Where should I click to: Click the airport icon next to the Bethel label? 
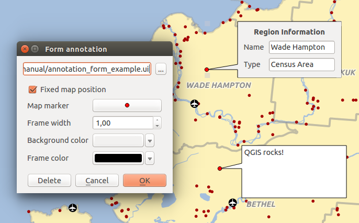[x=233, y=202]
